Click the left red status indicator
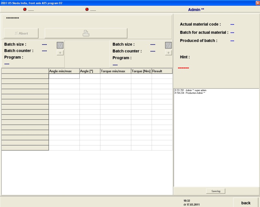Screen dimensions: 260x207 pos(25,9)
